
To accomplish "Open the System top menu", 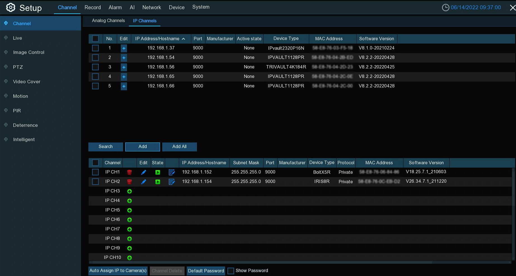I will 201,7.
